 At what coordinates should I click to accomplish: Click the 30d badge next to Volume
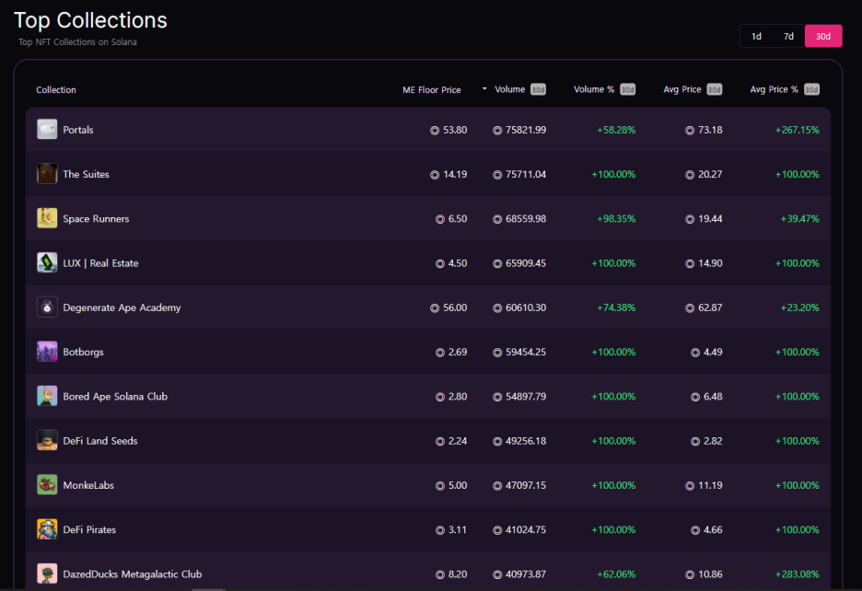pyautogui.click(x=538, y=89)
